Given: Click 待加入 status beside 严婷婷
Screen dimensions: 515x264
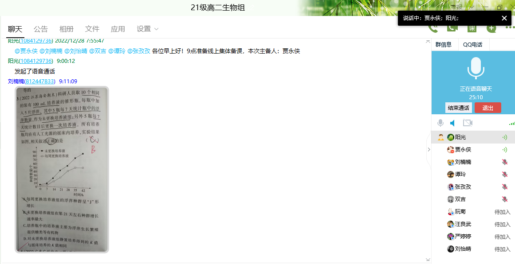Looking at the screenshot, I should (x=503, y=237).
